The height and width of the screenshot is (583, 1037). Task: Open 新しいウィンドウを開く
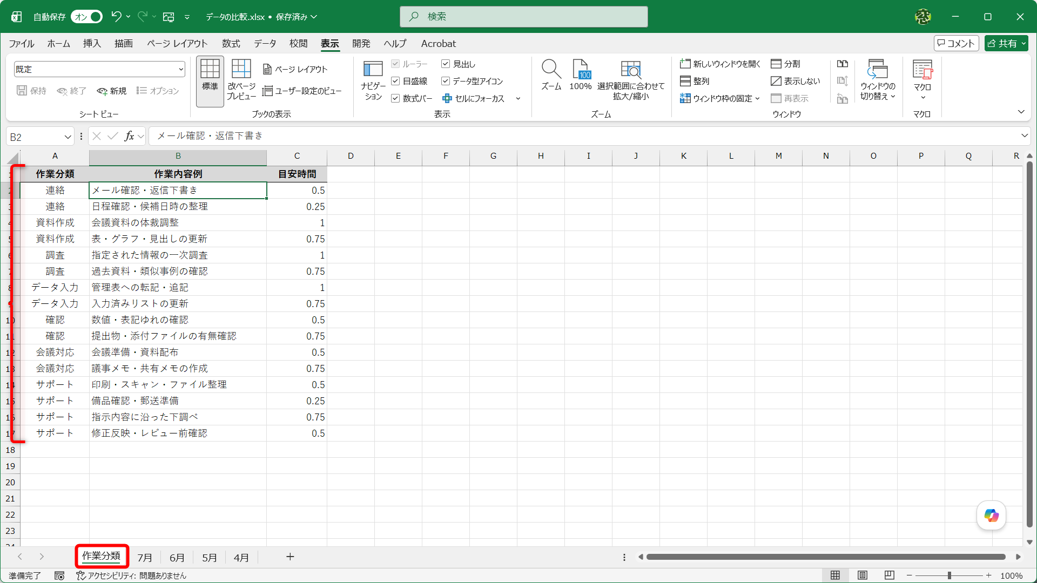click(x=720, y=64)
